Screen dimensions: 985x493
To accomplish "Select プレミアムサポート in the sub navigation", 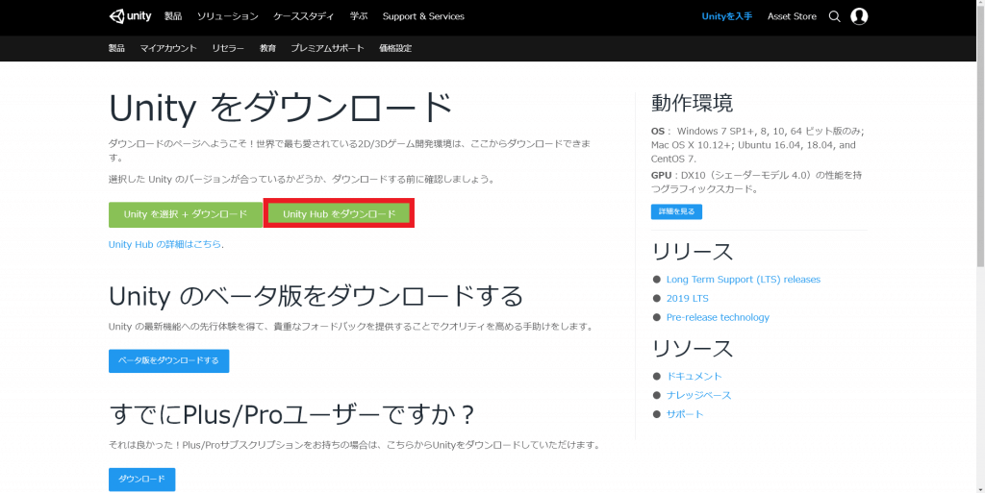I will tap(327, 48).
